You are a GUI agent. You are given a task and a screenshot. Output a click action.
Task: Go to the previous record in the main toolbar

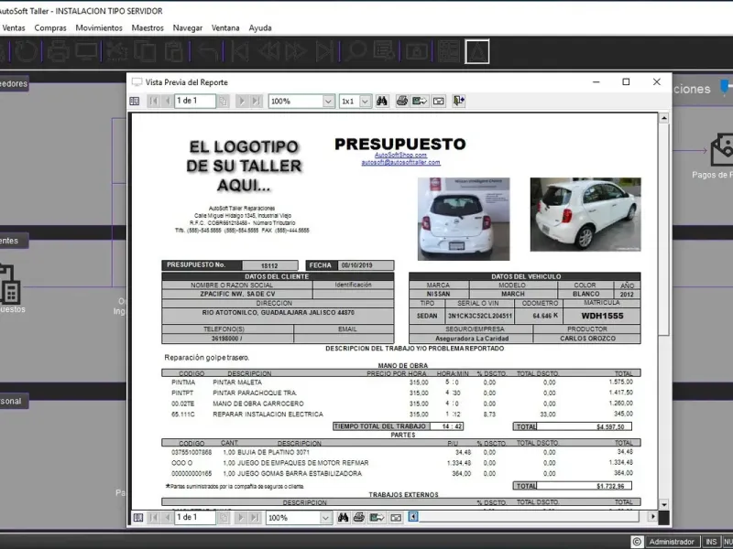[x=269, y=51]
